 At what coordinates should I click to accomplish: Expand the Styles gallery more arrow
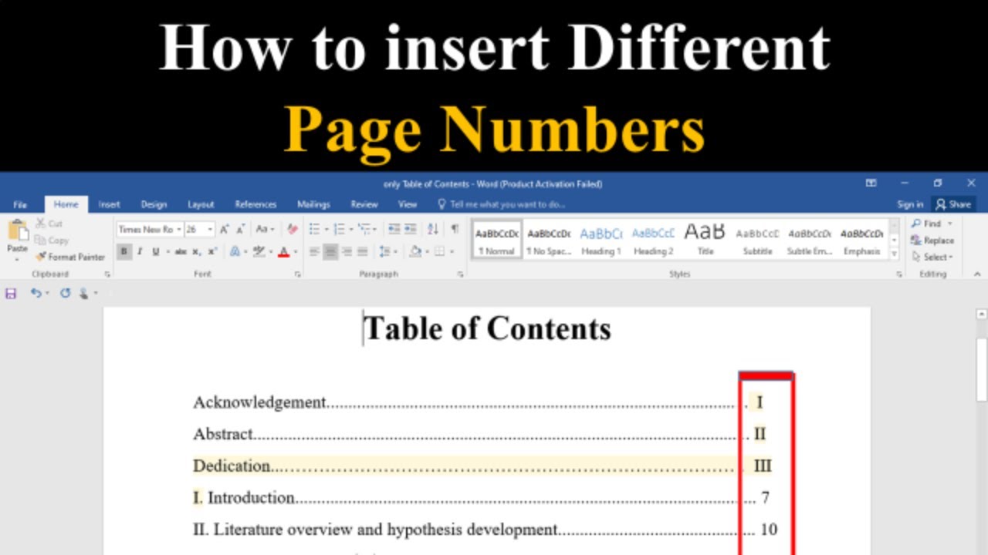[x=895, y=254]
